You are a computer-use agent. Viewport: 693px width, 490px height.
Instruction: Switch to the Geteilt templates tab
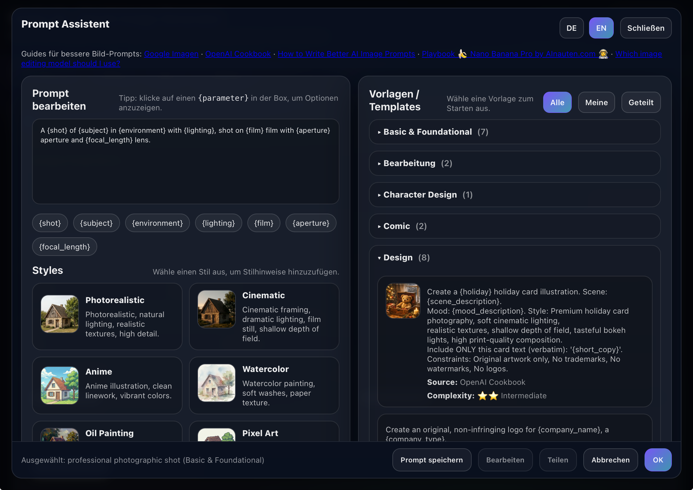pos(641,103)
